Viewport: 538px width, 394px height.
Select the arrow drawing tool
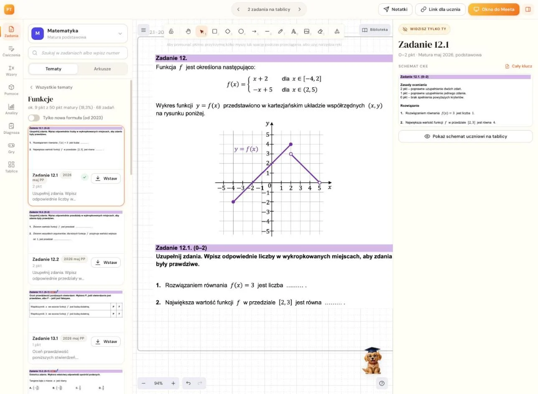[x=254, y=31]
